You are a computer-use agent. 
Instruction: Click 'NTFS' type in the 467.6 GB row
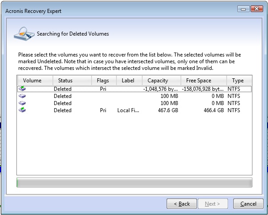tap(234, 110)
